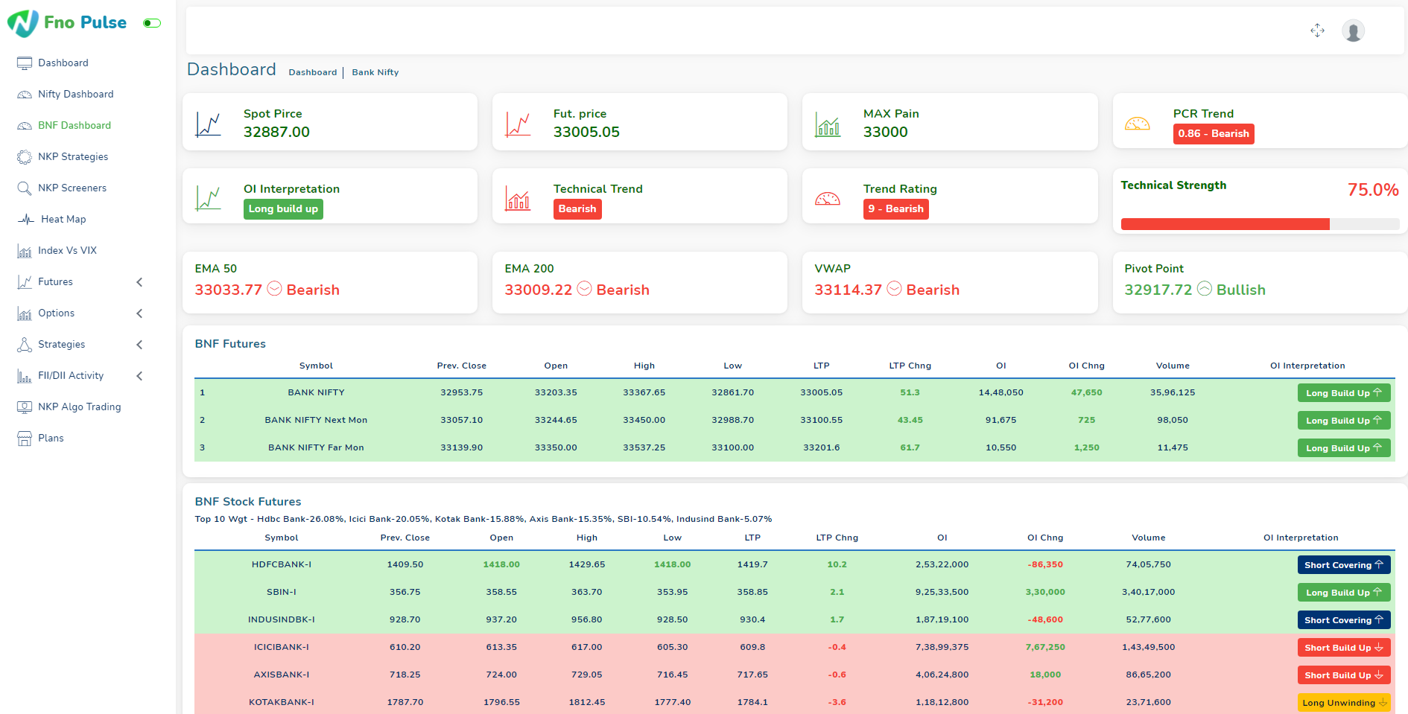
Task: Click the Dashboard monitor icon in sidebar
Action: pyautogui.click(x=25, y=63)
